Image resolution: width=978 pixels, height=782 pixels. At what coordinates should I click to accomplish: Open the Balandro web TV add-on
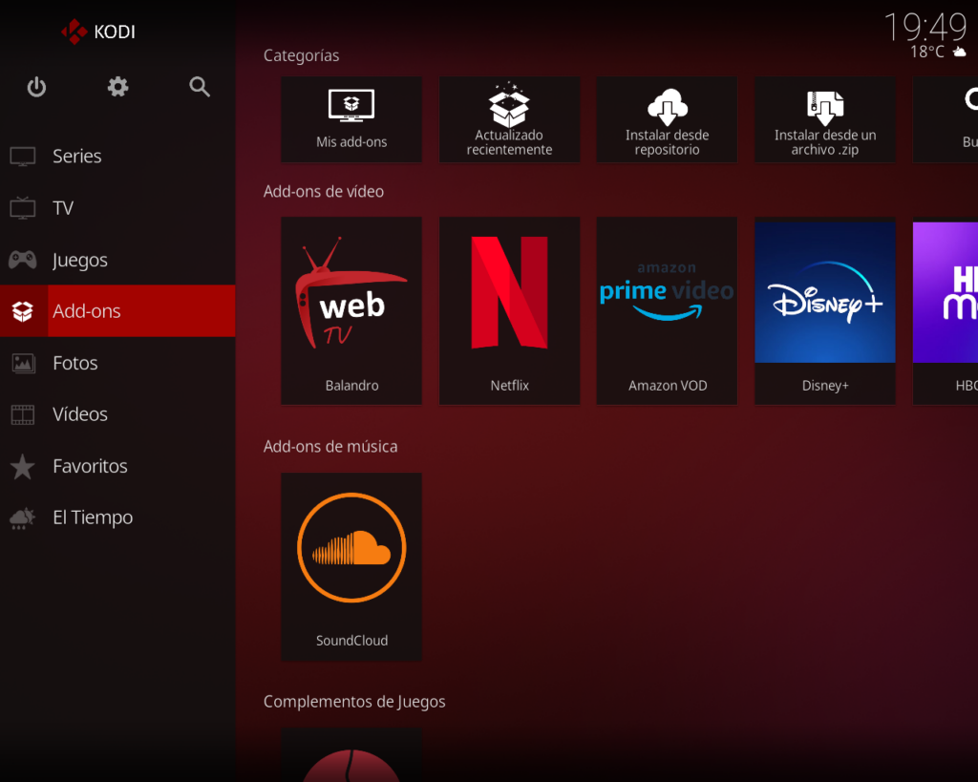pos(351,310)
